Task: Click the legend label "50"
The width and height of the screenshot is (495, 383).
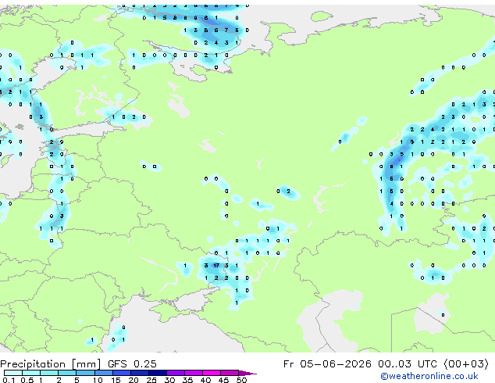Action: click(x=241, y=380)
